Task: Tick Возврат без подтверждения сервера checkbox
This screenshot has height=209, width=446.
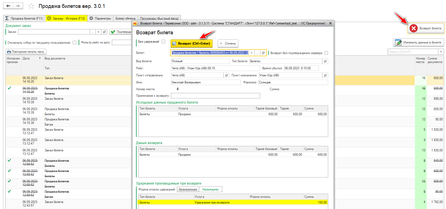Action: [x=326, y=53]
